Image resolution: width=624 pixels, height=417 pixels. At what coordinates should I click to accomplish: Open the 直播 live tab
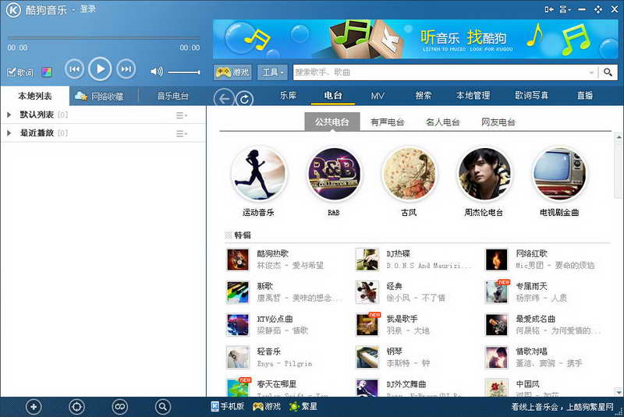coord(584,95)
